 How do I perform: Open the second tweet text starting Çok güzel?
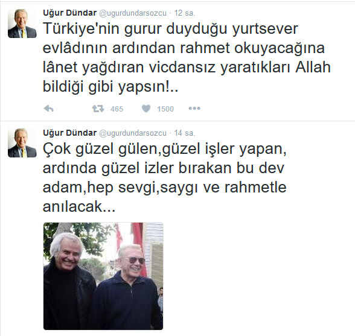coord(165,177)
